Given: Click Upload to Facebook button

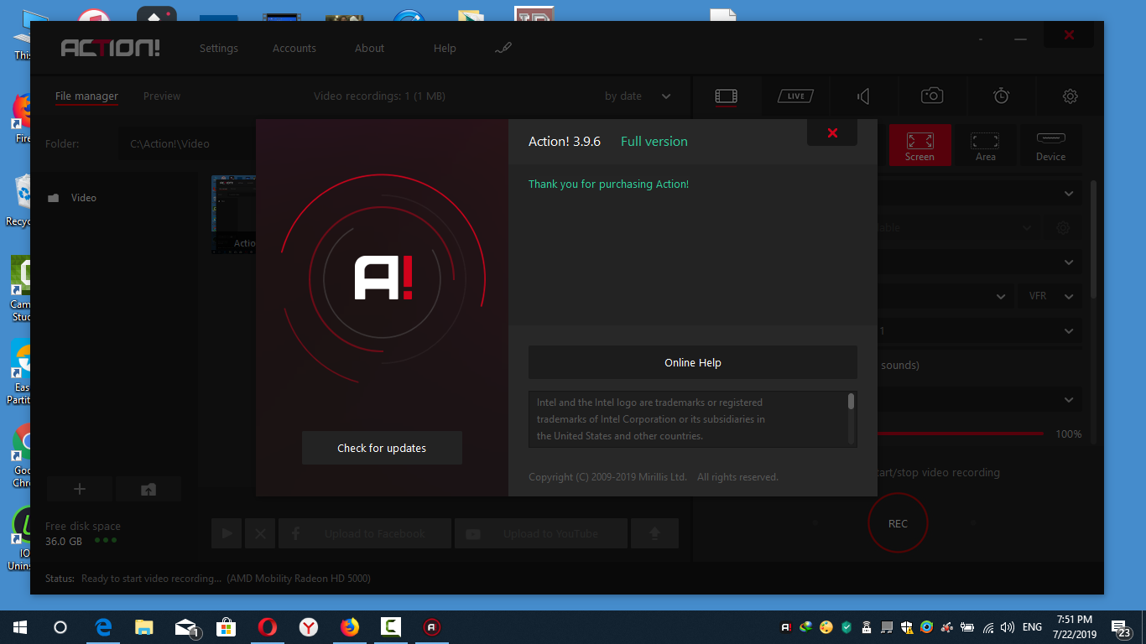Looking at the screenshot, I should point(365,533).
